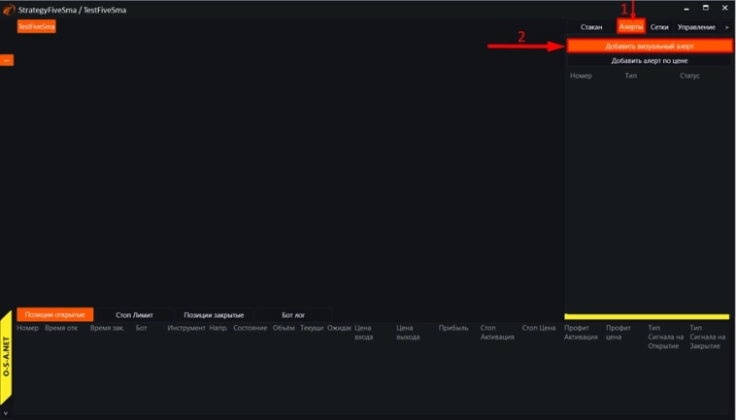Click the OsEngine logo in title bar
The width and height of the screenshot is (736, 420).
point(8,9)
